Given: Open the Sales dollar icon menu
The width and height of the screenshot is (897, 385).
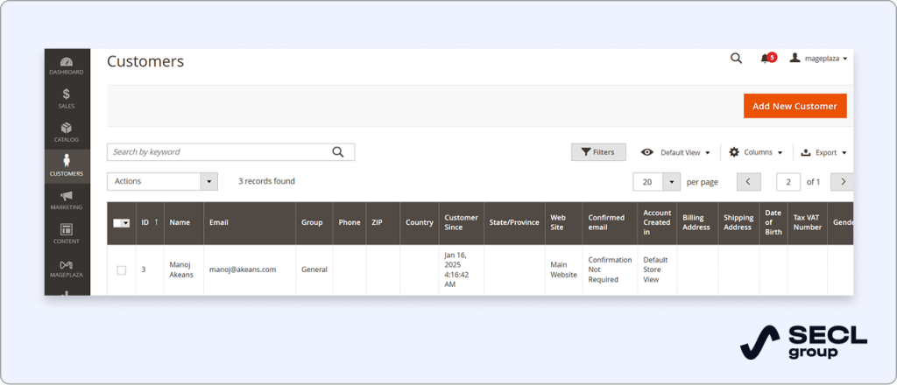Looking at the screenshot, I should [67, 98].
